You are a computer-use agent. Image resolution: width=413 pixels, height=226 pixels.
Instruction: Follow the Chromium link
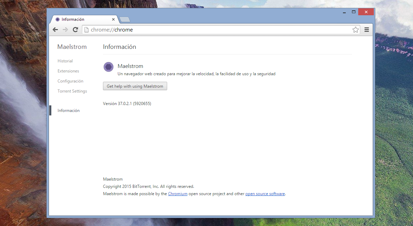pyautogui.click(x=178, y=194)
